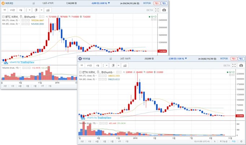Open chart settings gear in the ETH bottom bar
This screenshot has width=246, height=145.
click(x=241, y=141)
